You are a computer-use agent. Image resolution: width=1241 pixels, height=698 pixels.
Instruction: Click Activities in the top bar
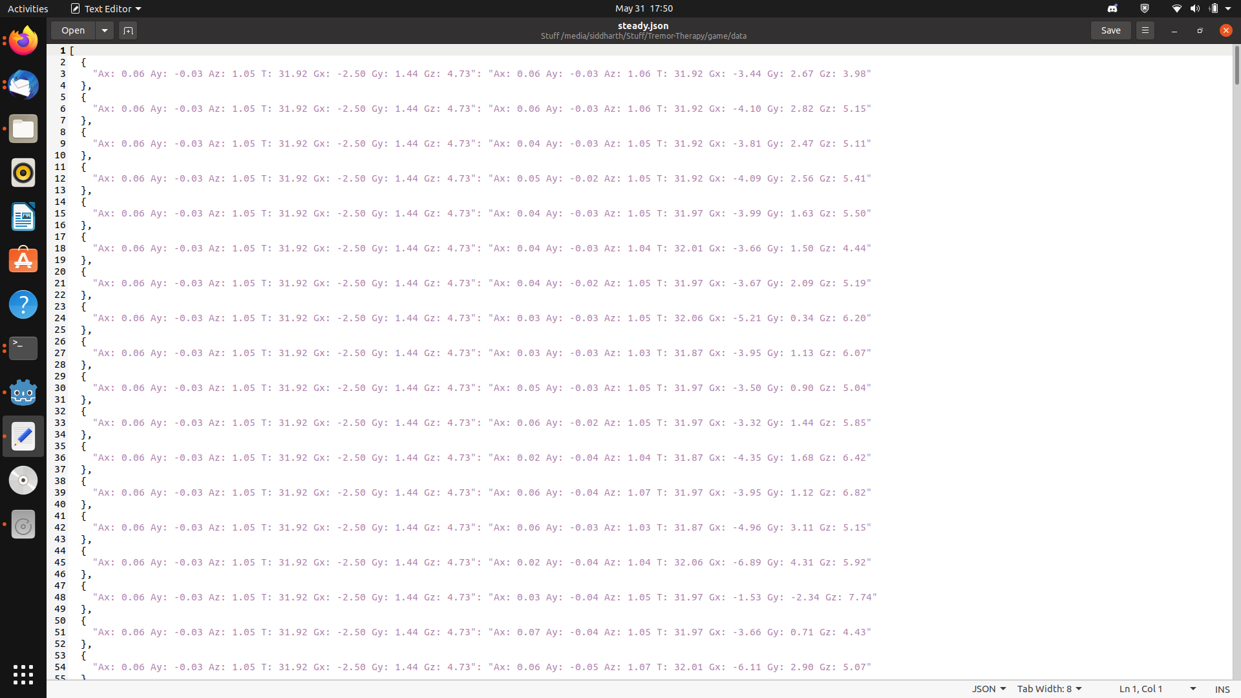(x=28, y=8)
